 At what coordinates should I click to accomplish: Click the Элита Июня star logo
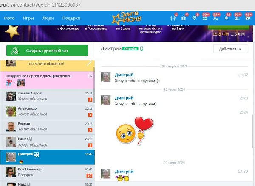[127, 18]
